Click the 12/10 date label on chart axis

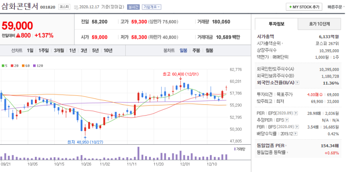(x=212, y=164)
